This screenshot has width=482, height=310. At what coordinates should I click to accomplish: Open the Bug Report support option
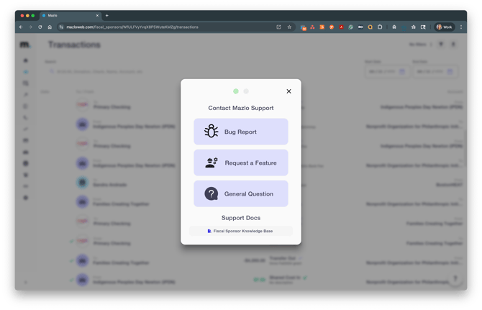241,132
